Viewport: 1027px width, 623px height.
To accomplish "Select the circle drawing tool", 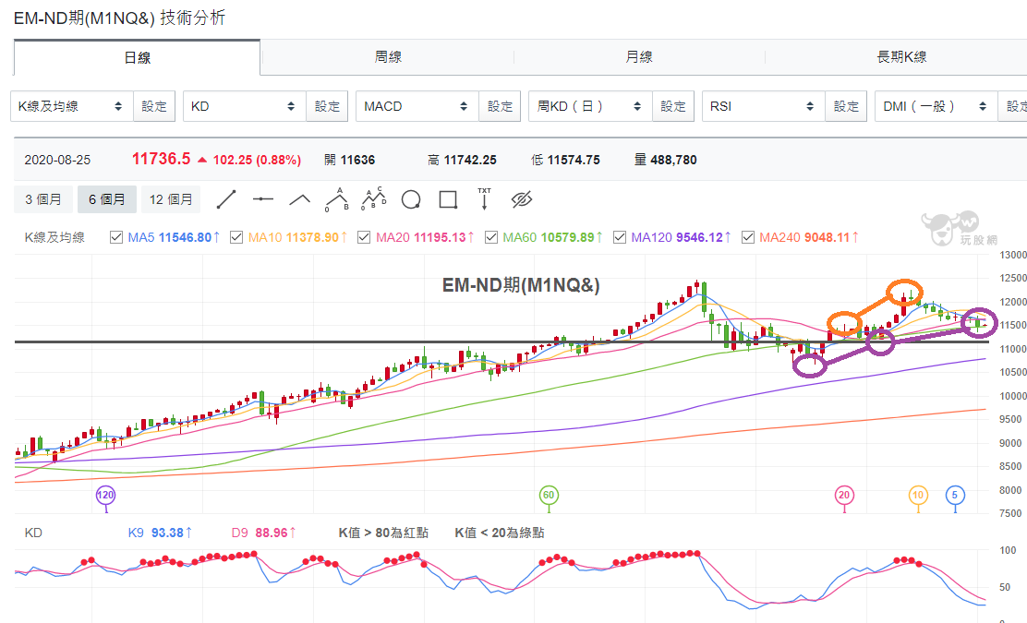I will [411, 199].
